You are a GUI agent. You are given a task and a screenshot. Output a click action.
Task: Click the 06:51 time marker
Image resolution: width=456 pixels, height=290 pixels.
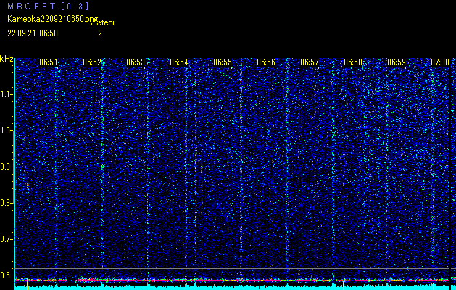pyautogui.click(x=49, y=62)
